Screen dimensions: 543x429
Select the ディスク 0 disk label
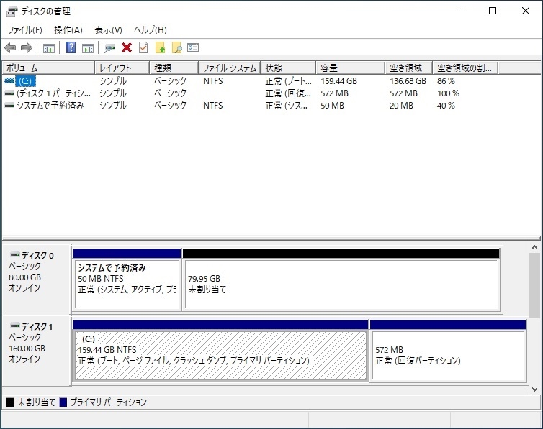pos(36,280)
